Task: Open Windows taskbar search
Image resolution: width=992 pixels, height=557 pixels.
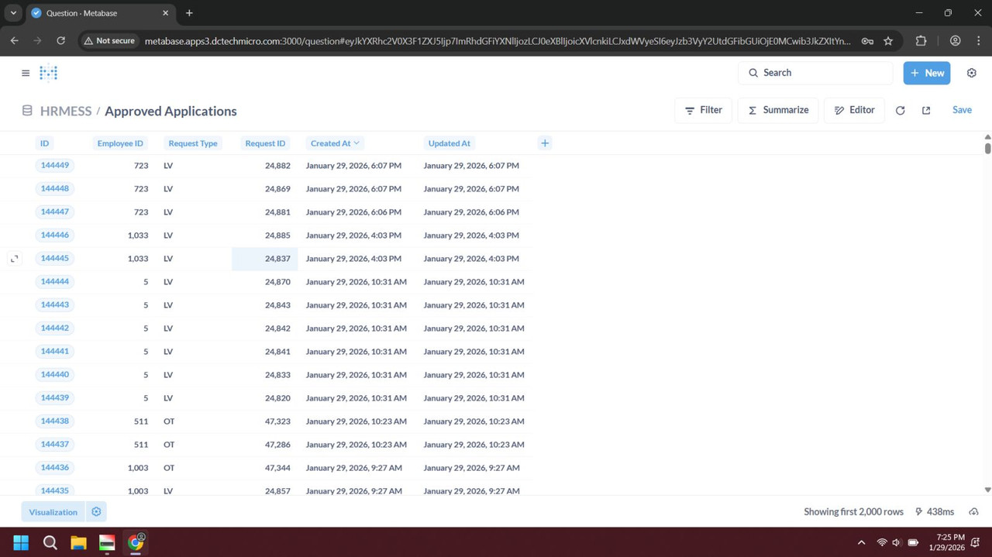Action: (50, 542)
